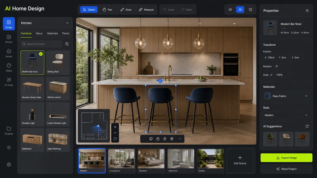Select the Sideboard furniture card
Screen dimensions: 317x178
[32, 140]
